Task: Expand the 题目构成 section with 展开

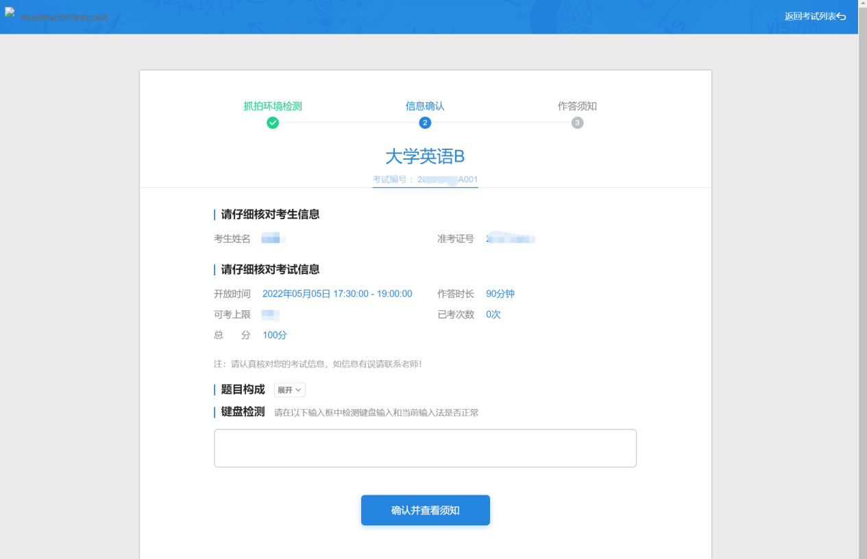Action: click(x=289, y=390)
